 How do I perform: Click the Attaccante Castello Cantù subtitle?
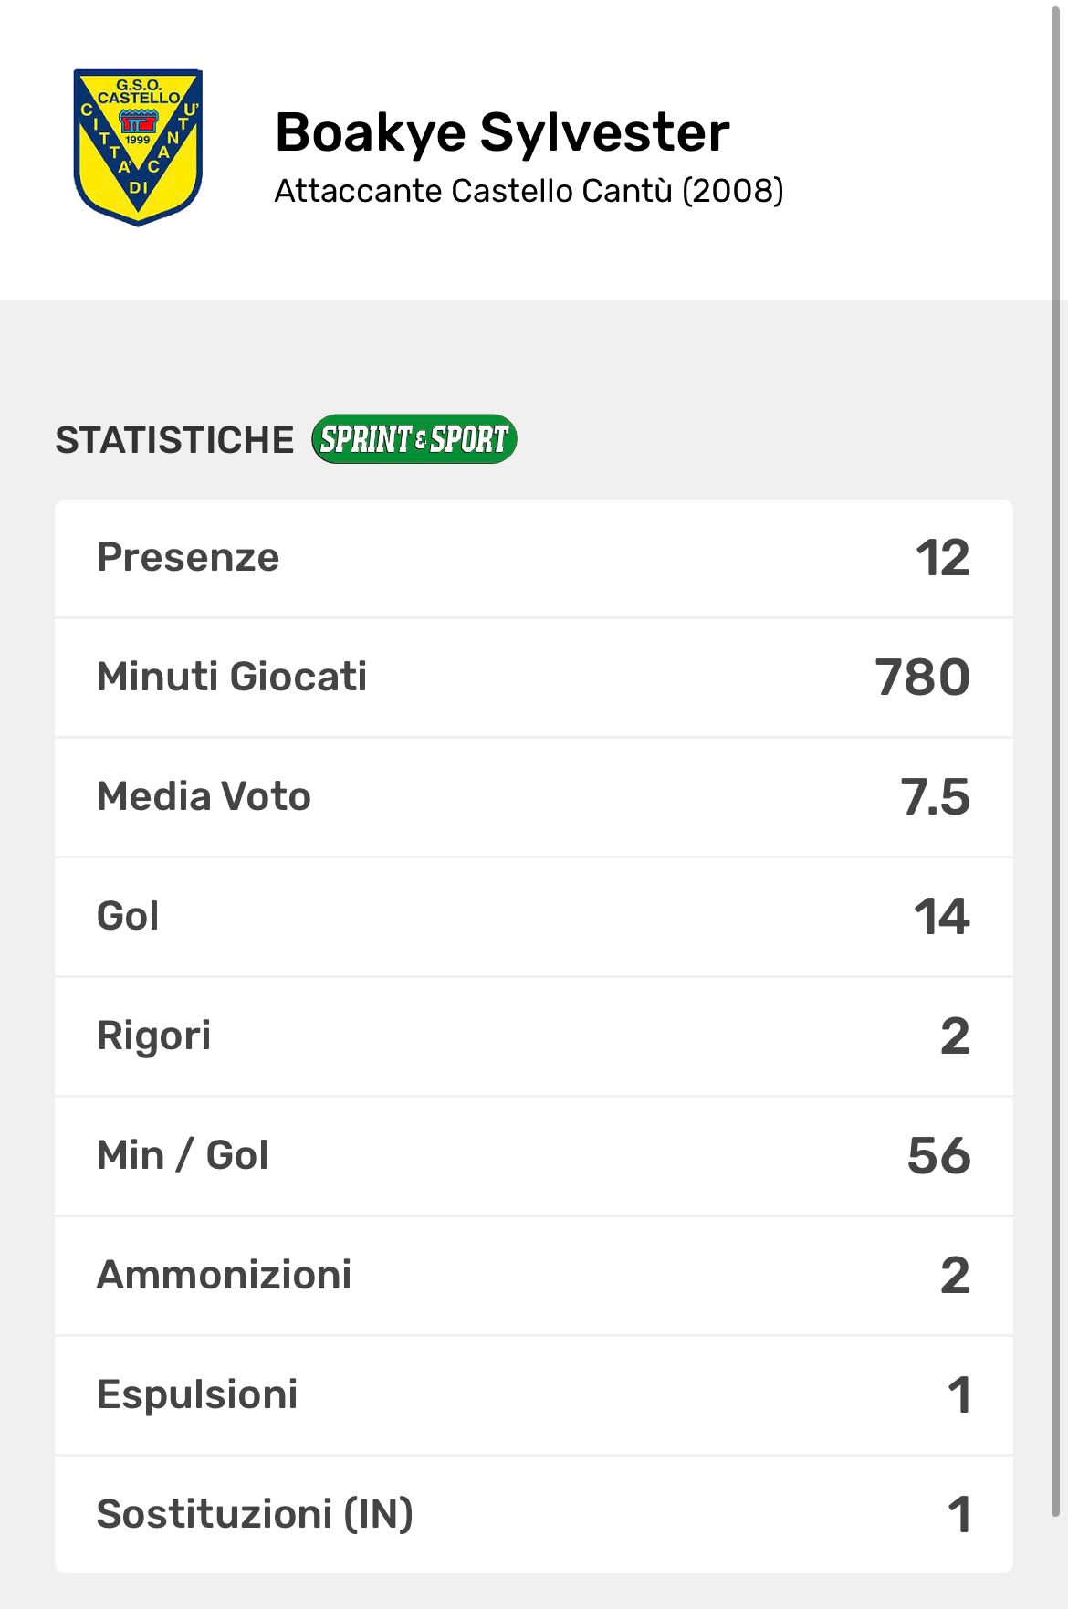[x=528, y=191]
